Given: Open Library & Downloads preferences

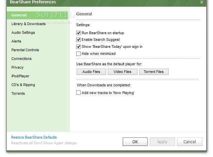Looking at the screenshot, I should click(x=29, y=24).
